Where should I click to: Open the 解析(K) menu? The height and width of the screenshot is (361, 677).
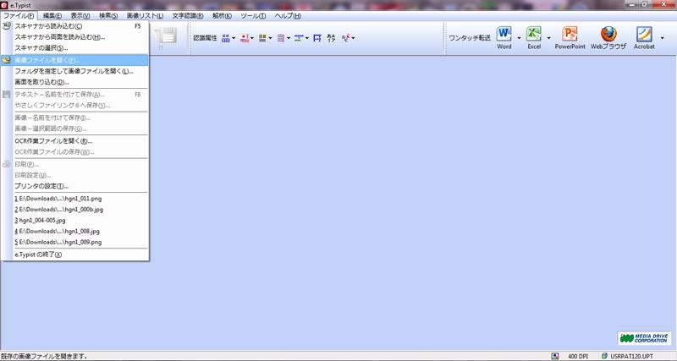pos(222,15)
